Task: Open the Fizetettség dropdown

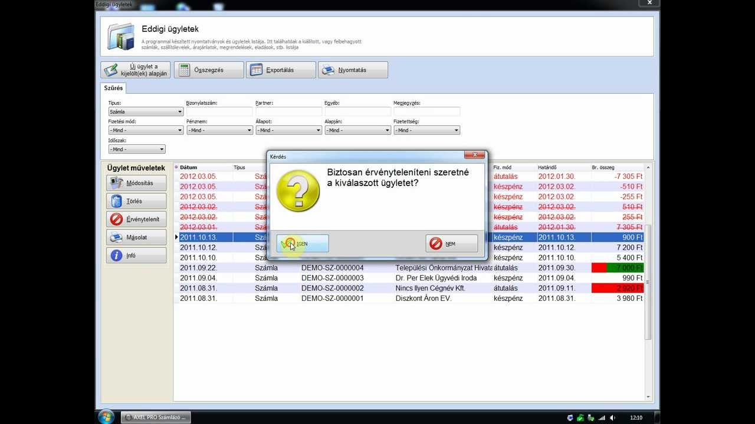Action: tap(426, 130)
